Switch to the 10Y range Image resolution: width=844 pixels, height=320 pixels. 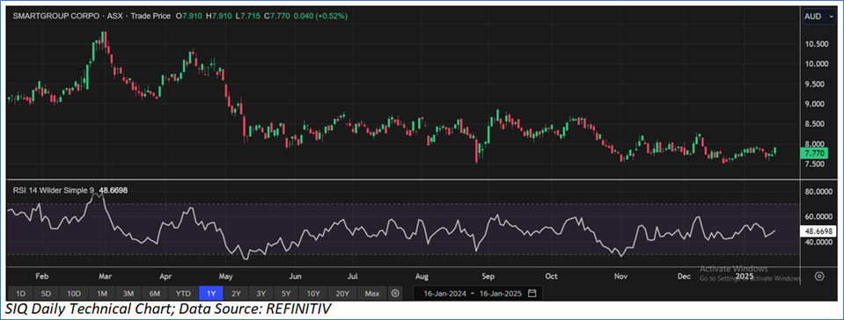(314, 294)
